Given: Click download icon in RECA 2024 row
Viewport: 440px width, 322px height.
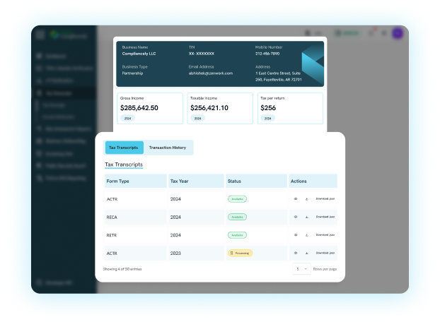Looking at the screenshot, I should 306,217.
